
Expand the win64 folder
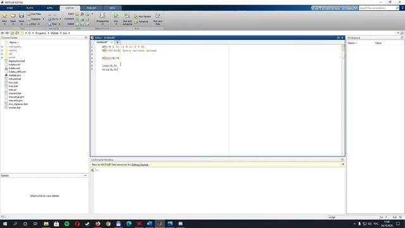click(2, 58)
